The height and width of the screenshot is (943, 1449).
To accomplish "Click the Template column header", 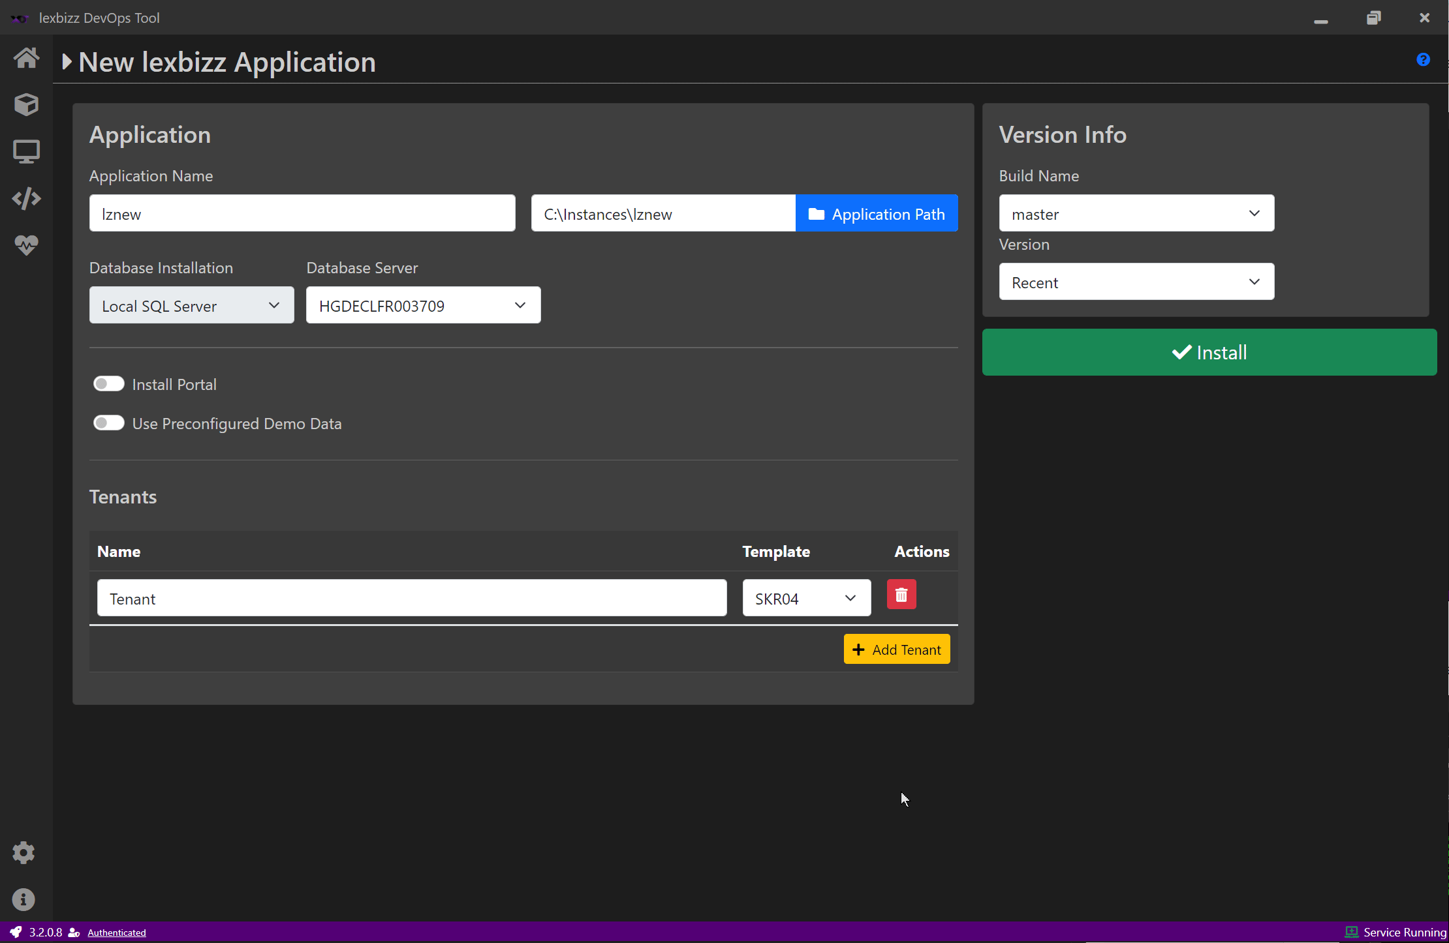I will point(776,552).
